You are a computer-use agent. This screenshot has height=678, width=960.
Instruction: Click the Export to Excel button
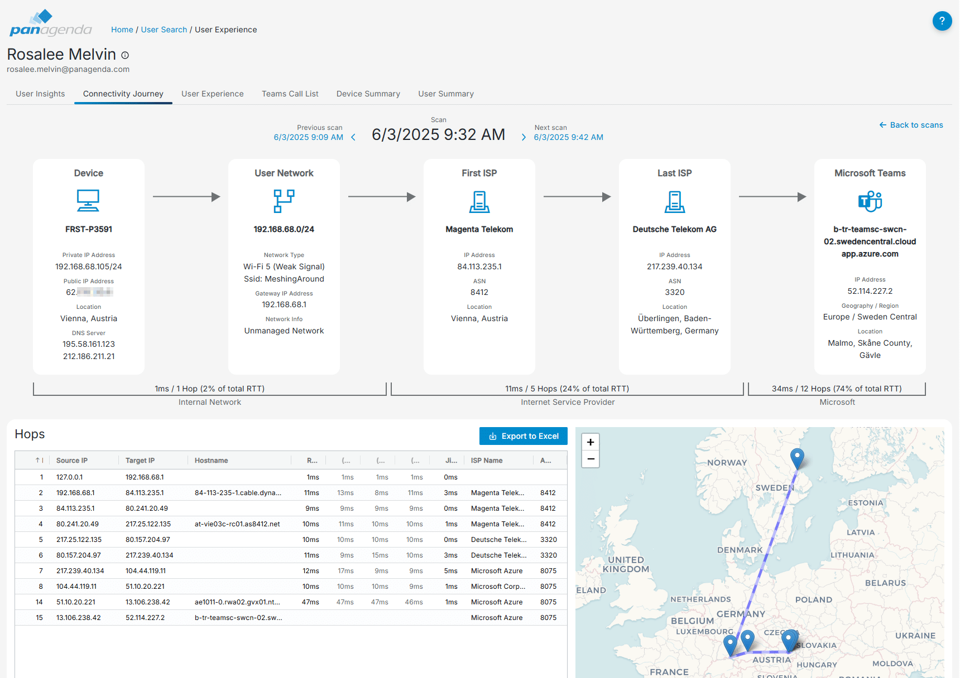coord(523,436)
